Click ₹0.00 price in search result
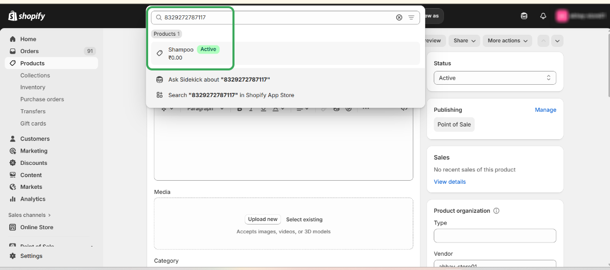Screen dimensions: 610x270 pyautogui.click(x=175, y=58)
